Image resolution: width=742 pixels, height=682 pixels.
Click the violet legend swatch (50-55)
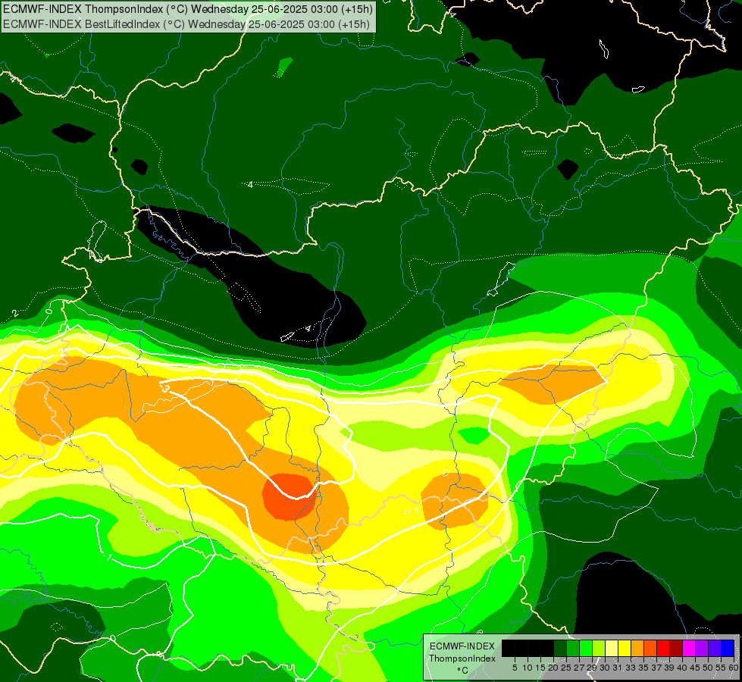(x=715, y=648)
